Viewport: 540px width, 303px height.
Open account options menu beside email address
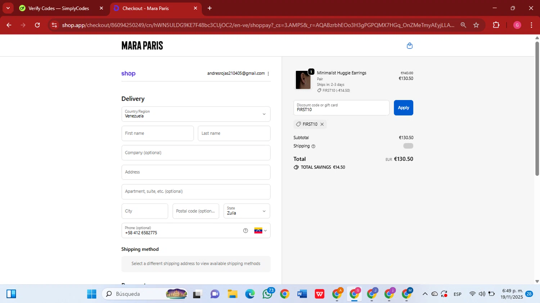(x=268, y=74)
